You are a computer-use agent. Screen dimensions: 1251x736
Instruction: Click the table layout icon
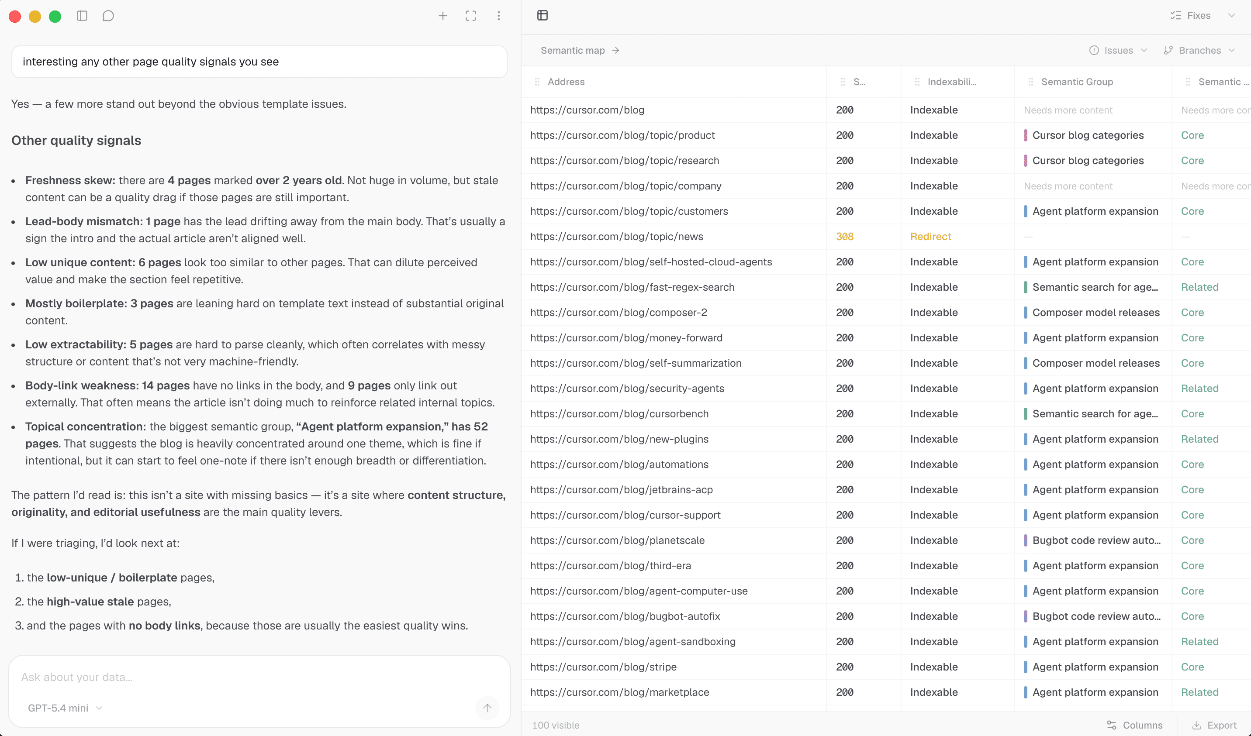pos(542,15)
